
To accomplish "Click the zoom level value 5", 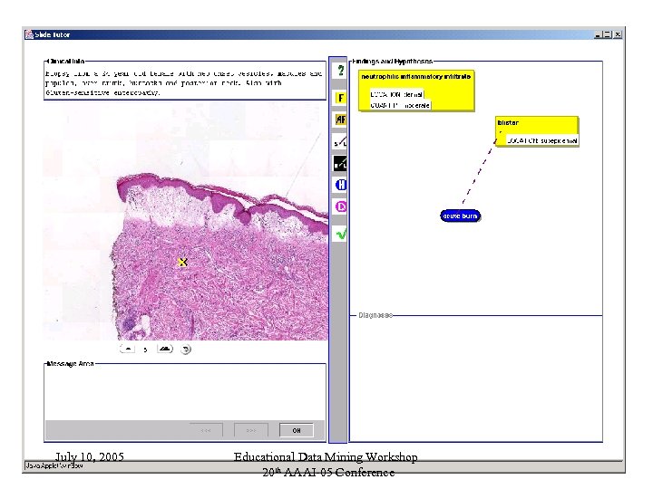I will click(145, 350).
